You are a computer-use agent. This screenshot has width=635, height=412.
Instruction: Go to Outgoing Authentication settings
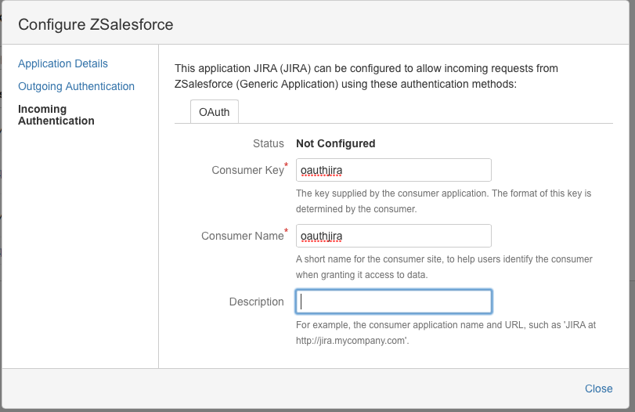[76, 86]
